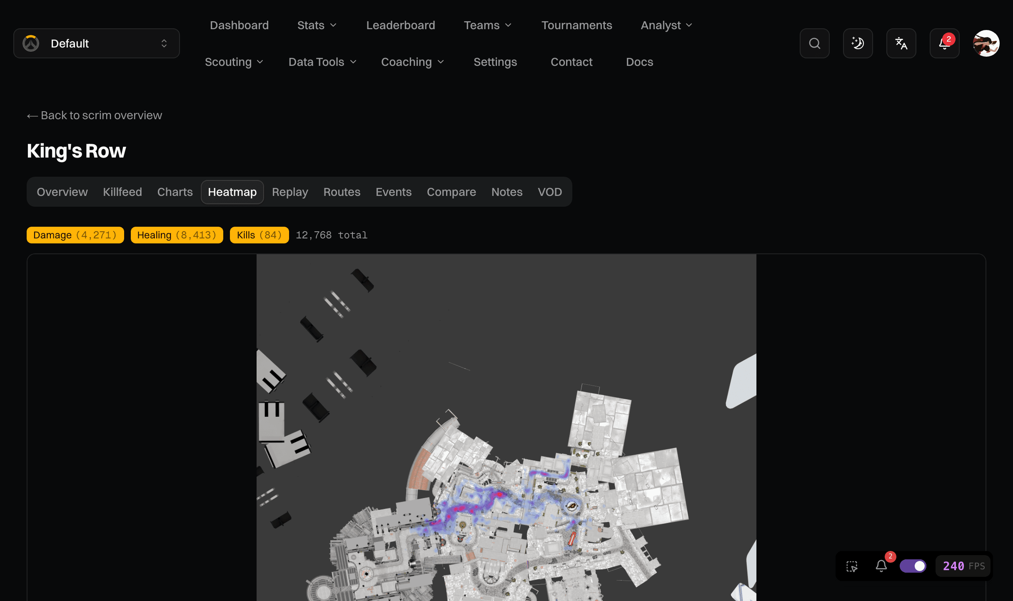Go back to scrim overview

(95, 115)
